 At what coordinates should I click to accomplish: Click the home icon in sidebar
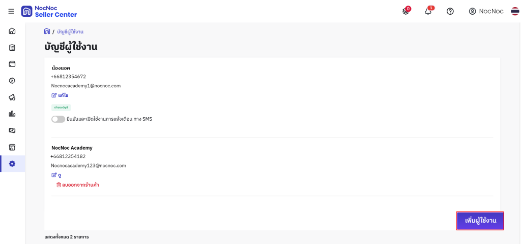click(12, 31)
